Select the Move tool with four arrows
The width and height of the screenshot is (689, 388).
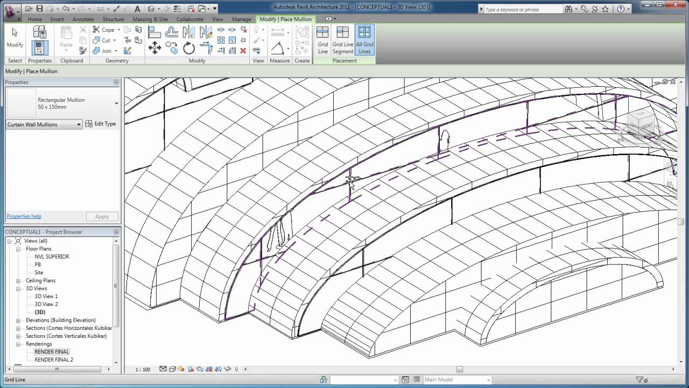(154, 48)
